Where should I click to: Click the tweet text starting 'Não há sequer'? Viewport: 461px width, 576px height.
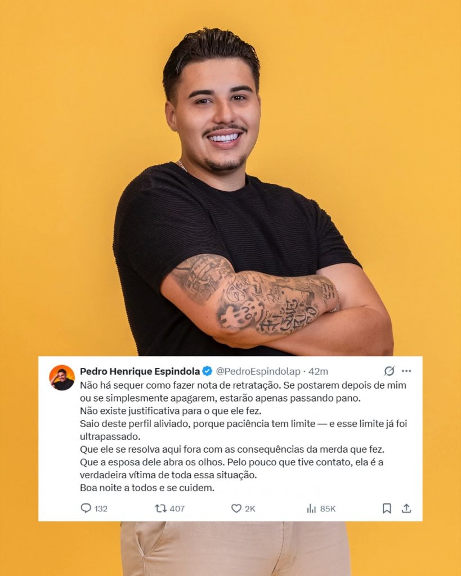[x=244, y=436]
